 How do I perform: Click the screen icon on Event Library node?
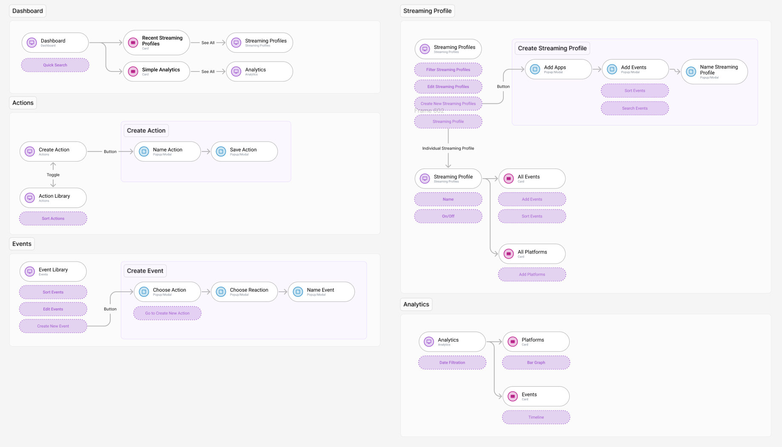tap(30, 271)
